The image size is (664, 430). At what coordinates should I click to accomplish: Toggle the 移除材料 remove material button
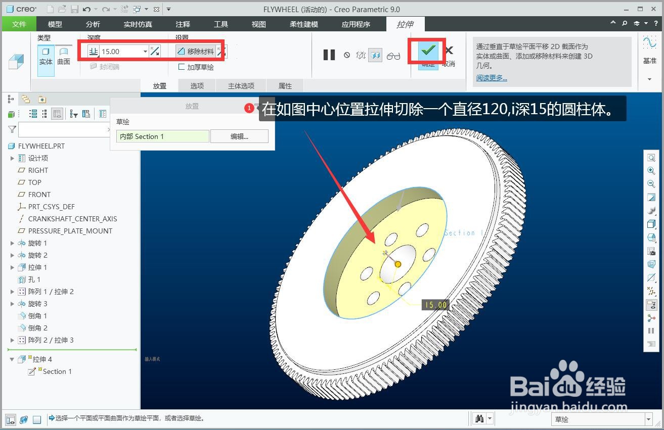[x=196, y=51]
